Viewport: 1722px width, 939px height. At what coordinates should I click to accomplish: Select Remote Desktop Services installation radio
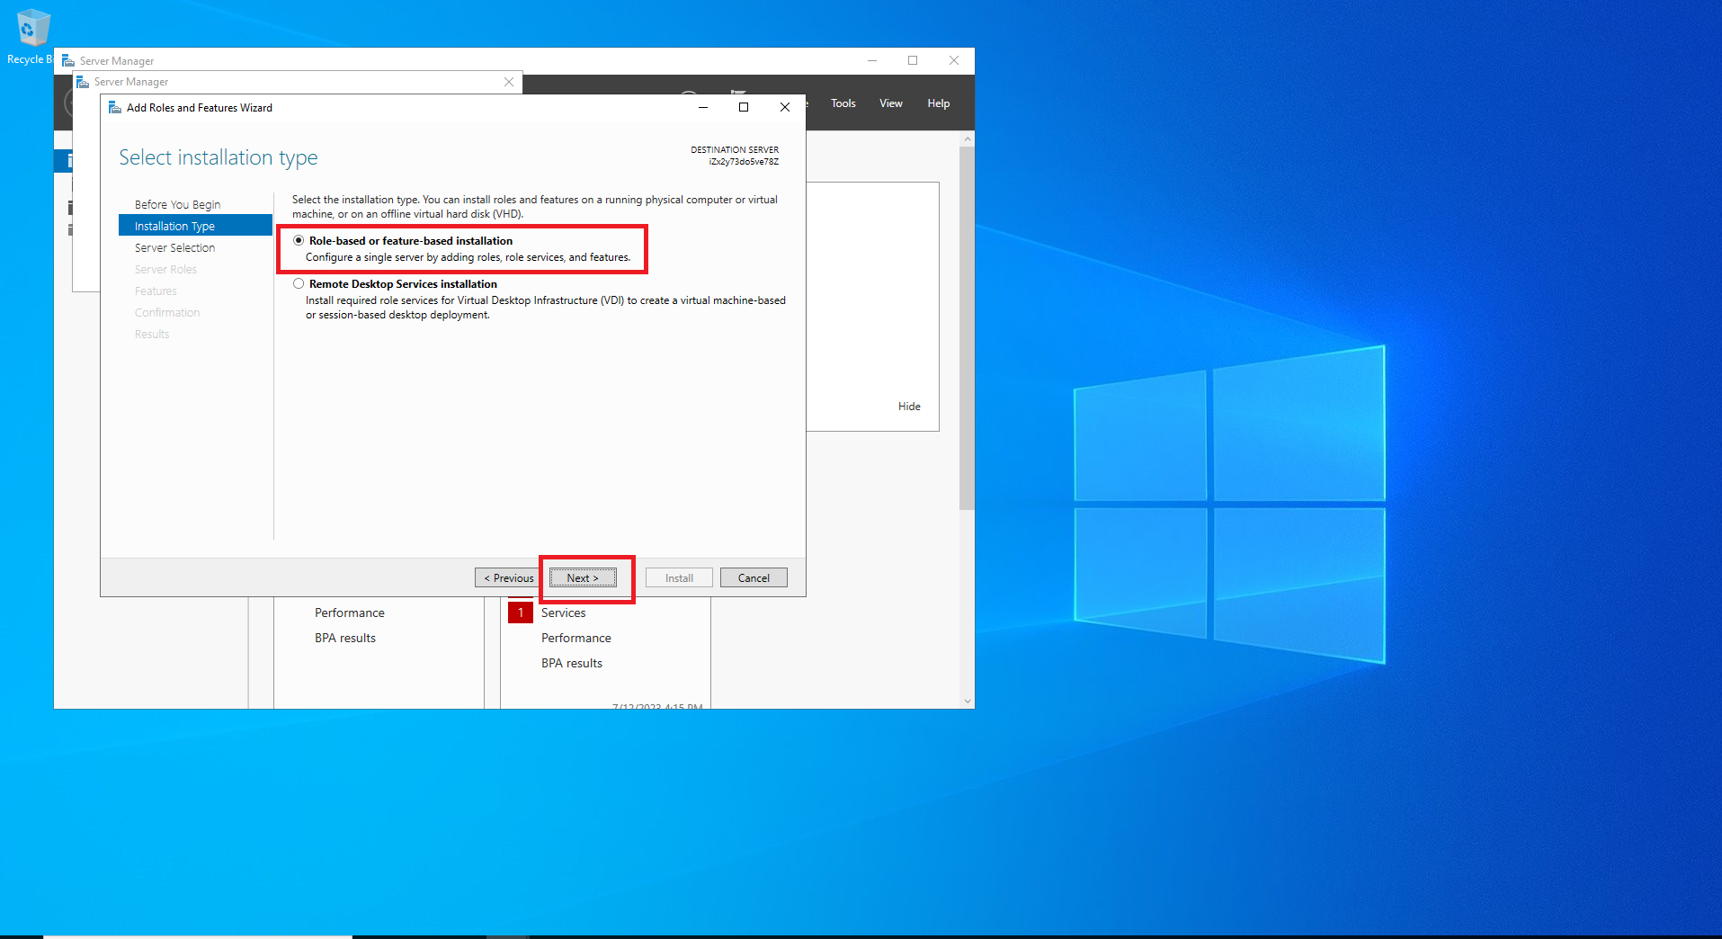tap(299, 283)
